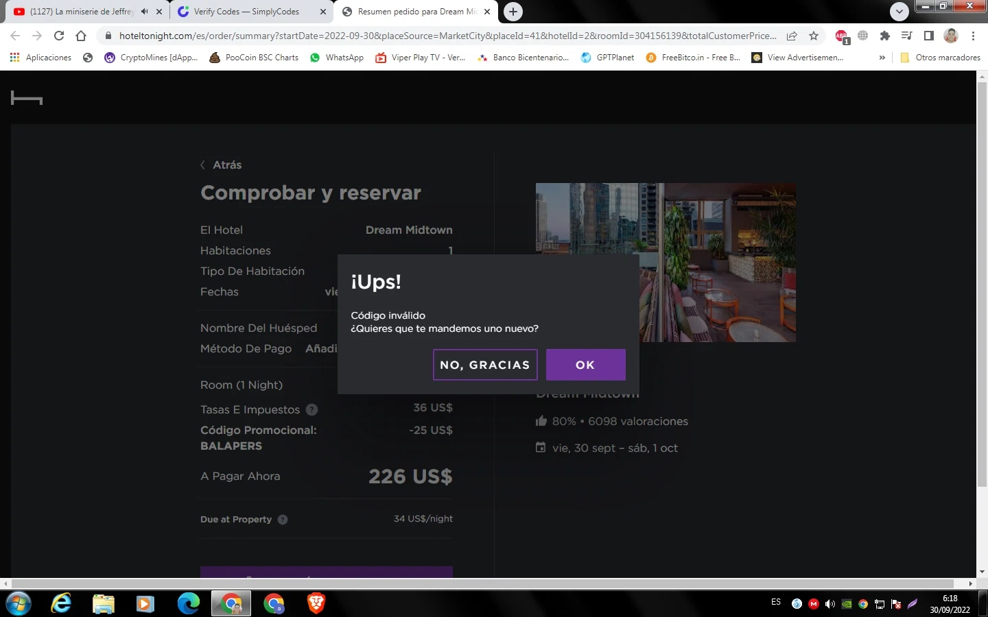Image resolution: width=988 pixels, height=617 pixels.
Task: Open the Chrome three-dot menu
Action: [x=973, y=36]
